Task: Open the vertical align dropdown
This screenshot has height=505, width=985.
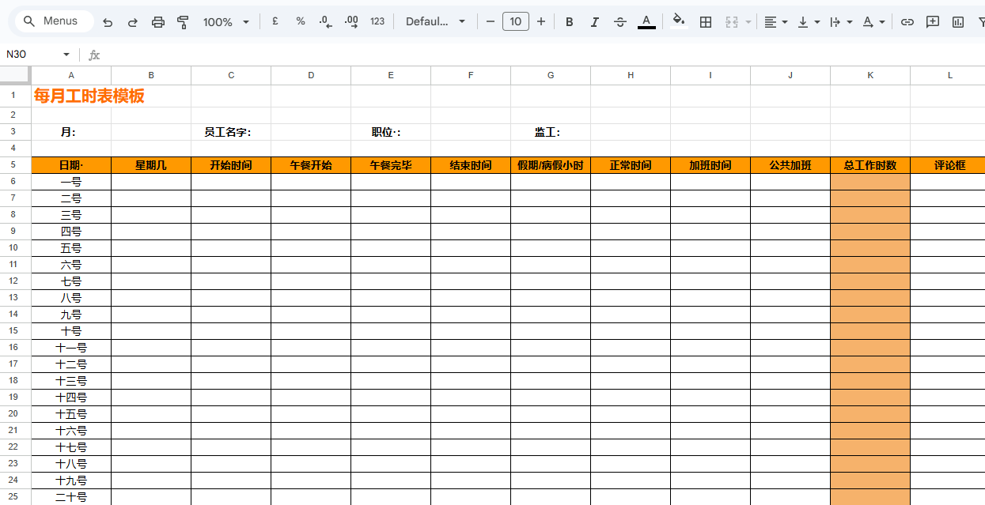Action: coord(808,22)
